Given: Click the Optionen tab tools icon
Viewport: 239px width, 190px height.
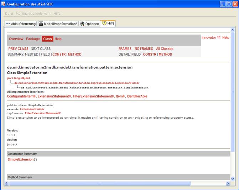Looking at the screenshot, I should point(82,24).
